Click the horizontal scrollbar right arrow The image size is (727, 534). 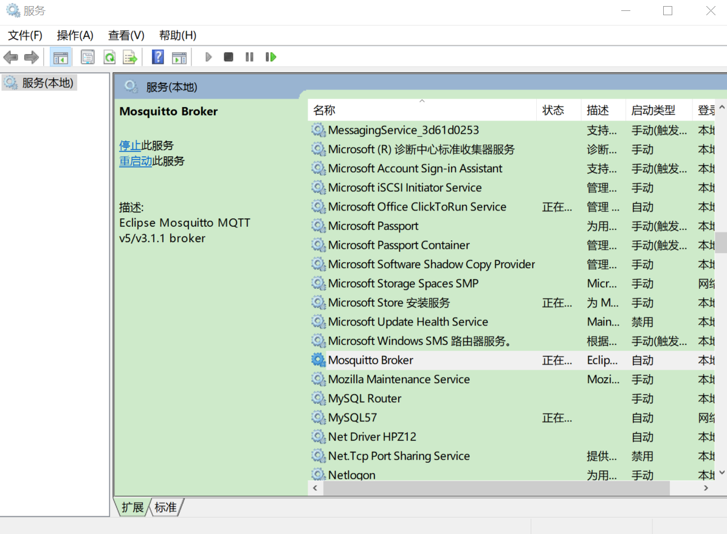706,488
